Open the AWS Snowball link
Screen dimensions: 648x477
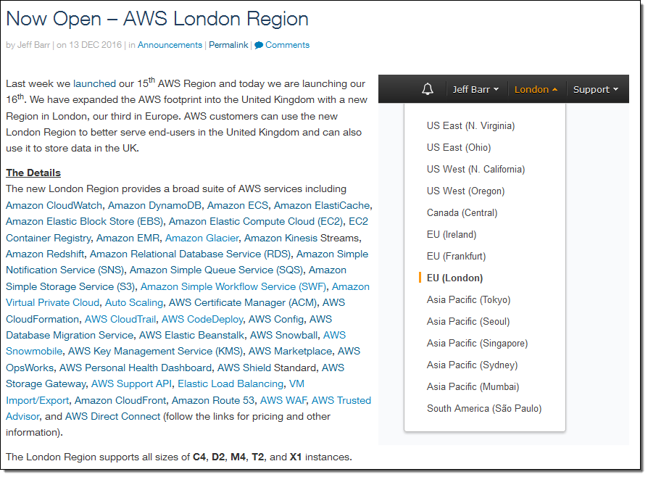(x=284, y=335)
